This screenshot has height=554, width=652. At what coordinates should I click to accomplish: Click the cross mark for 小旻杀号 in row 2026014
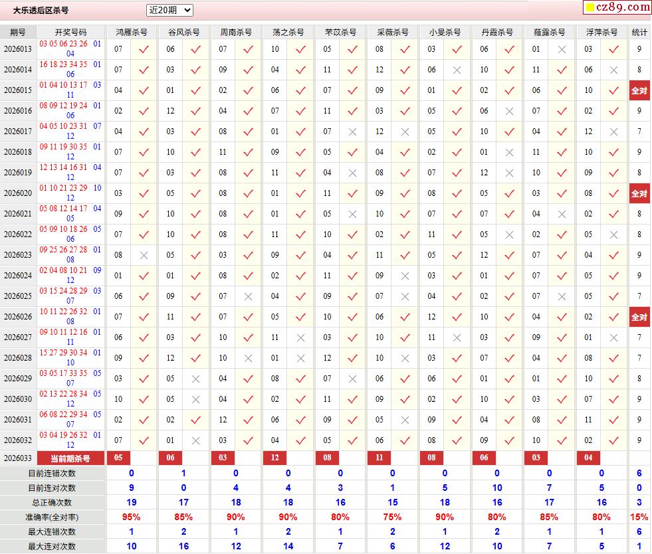[x=457, y=70]
